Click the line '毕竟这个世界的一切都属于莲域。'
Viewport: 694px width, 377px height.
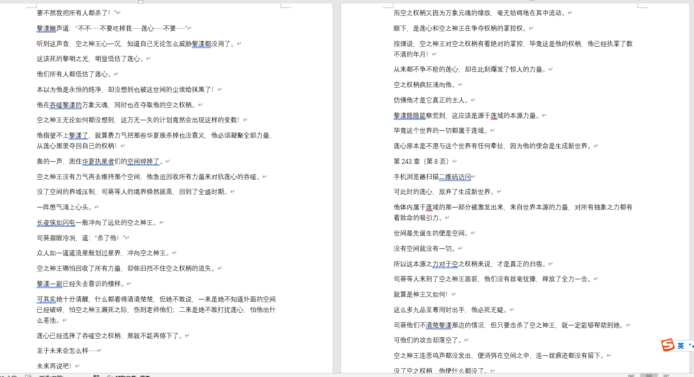tap(442, 130)
